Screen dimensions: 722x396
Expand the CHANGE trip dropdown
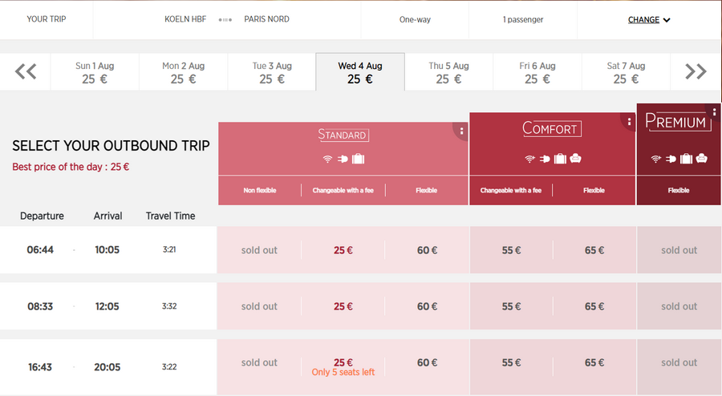coord(649,20)
